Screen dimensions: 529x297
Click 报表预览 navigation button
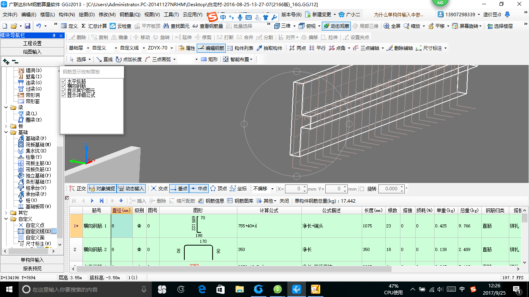(32, 268)
